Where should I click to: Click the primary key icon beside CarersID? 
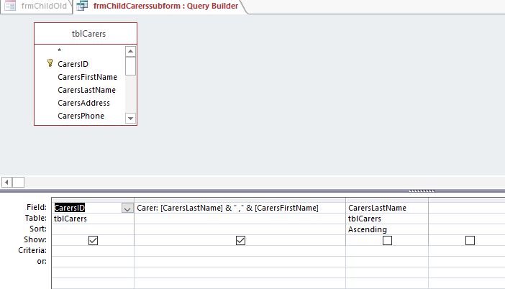pyautogui.click(x=50, y=63)
